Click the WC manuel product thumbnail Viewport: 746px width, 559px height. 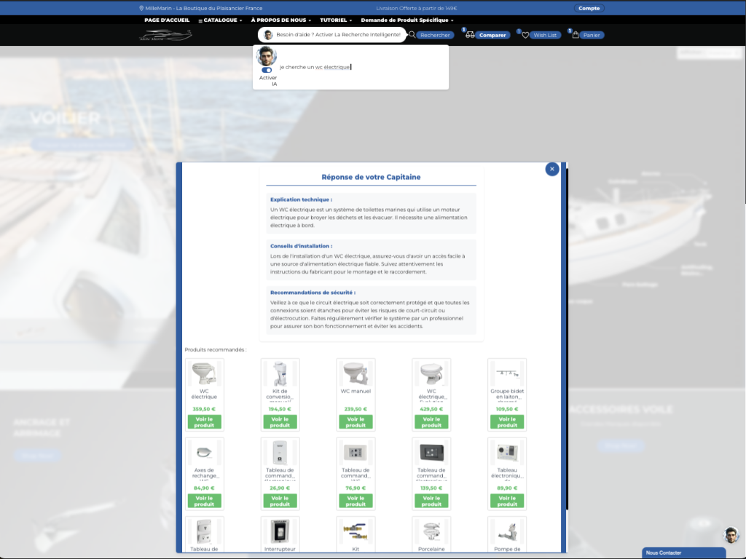pos(356,373)
